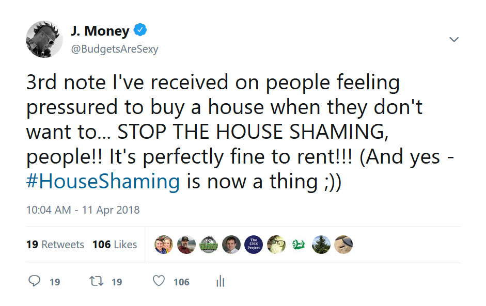
Task: Click the green dollar dumbbell liker avatar
Action: 299,245
